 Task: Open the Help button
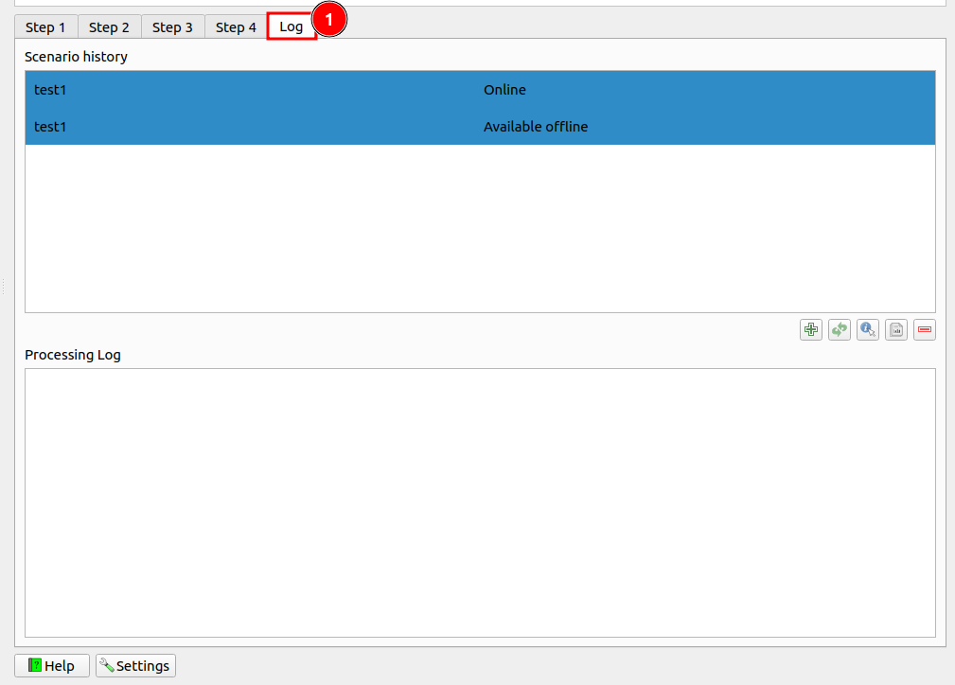point(52,665)
